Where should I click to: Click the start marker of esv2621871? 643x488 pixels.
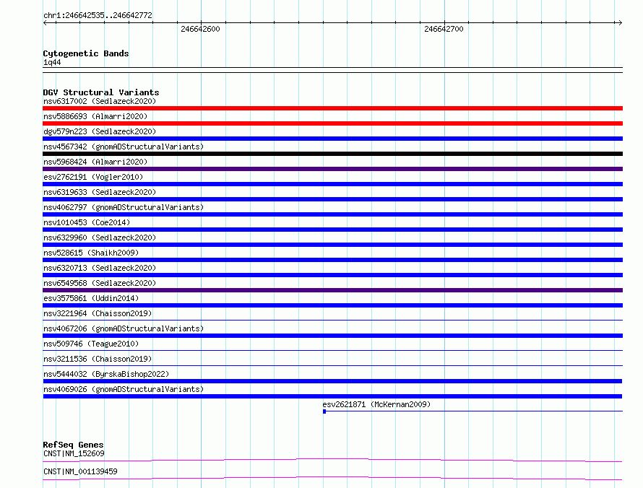(x=324, y=411)
